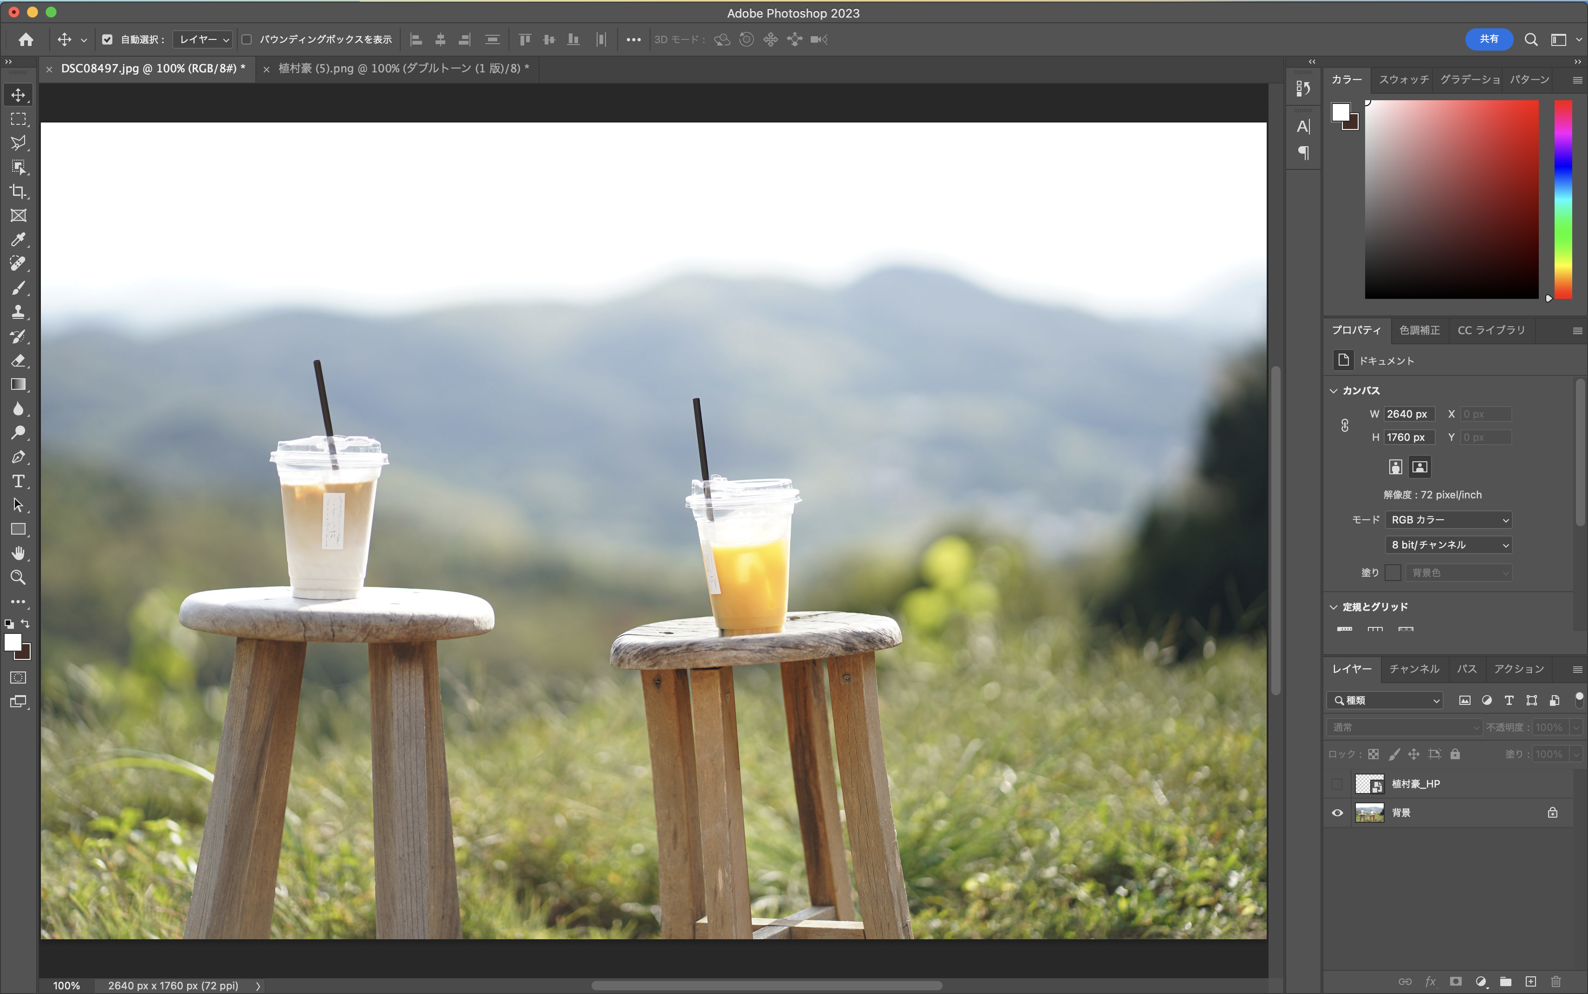The height and width of the screenshot is (994, 1588).
Task: Open the 8 bit/チャンネル dropdown
Action: point(1449,545)
